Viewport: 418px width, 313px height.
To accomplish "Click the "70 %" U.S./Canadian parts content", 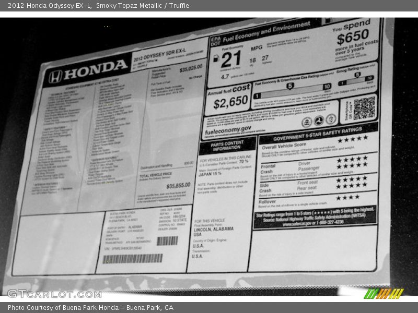I will 243,161.
